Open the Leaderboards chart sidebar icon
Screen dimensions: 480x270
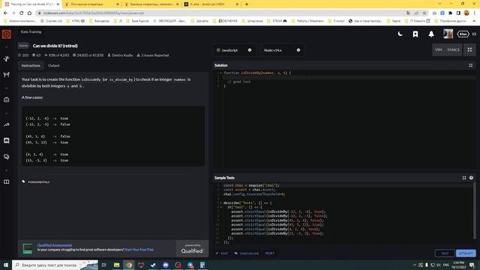(x=7, y=124)
